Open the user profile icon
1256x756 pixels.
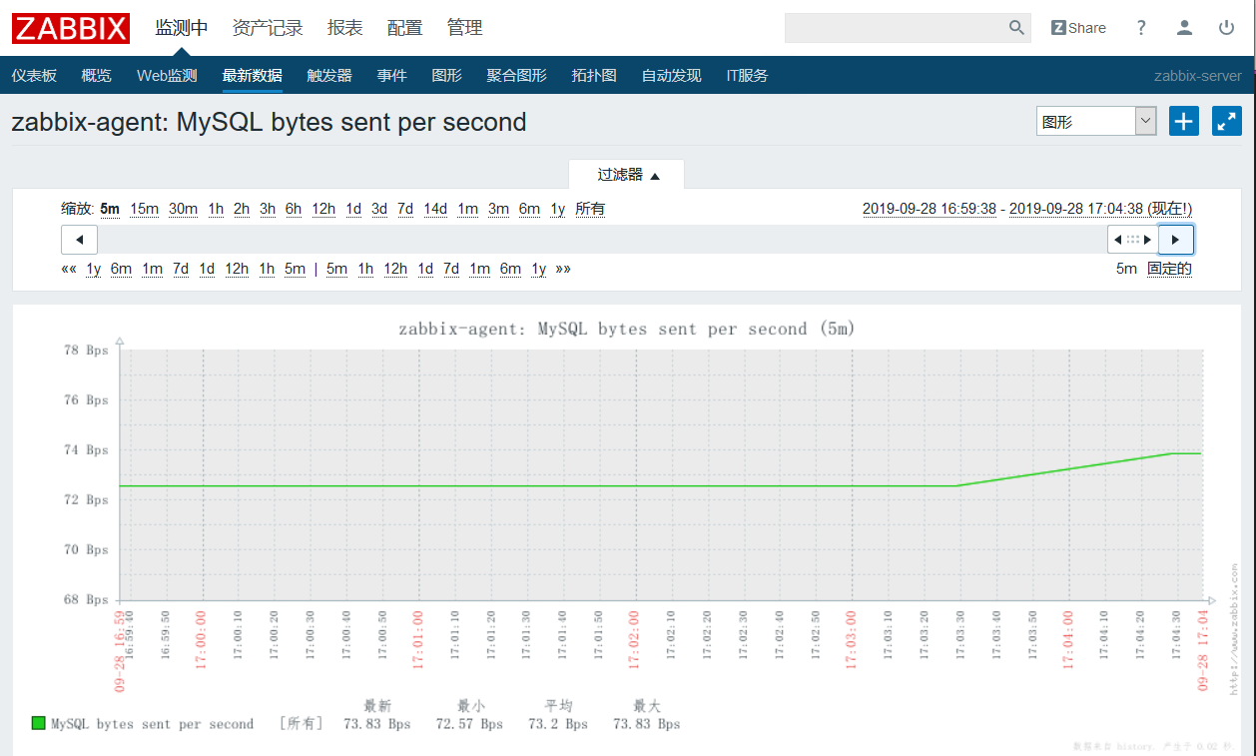[x=1184, y=28]
